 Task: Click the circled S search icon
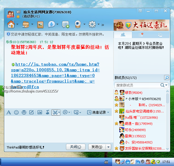(65, 112)
